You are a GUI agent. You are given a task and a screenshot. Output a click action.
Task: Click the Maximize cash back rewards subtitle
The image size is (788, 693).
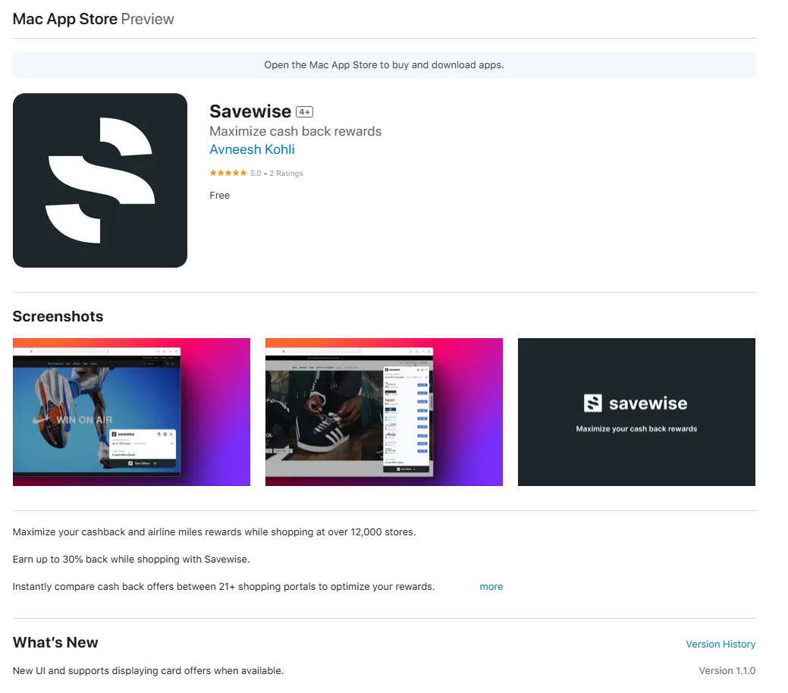tap(296, 132)
